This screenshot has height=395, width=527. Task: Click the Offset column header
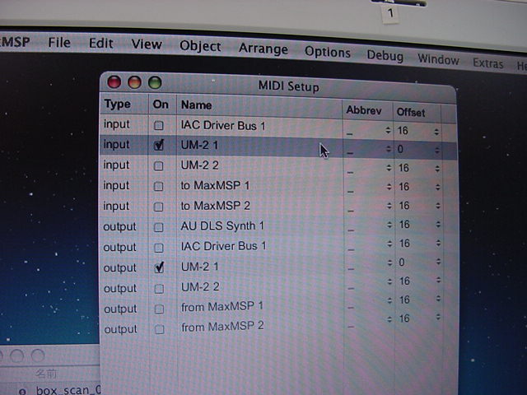[417, 112]
